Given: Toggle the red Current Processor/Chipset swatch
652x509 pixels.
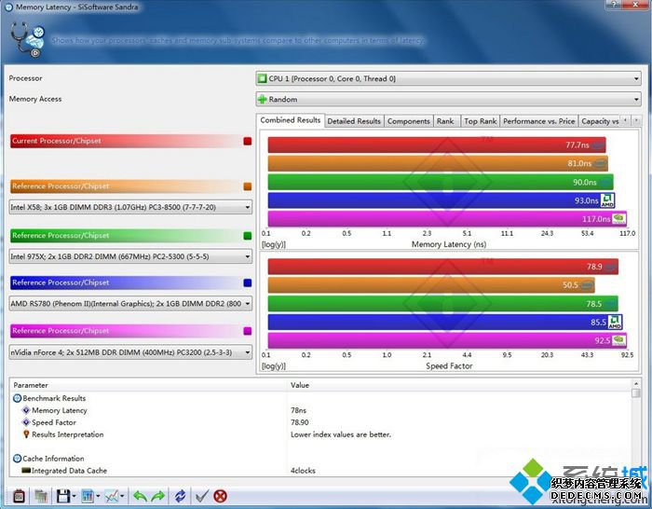Looking at the screenshot, I should pyautogui.click(x=248, y=141).
